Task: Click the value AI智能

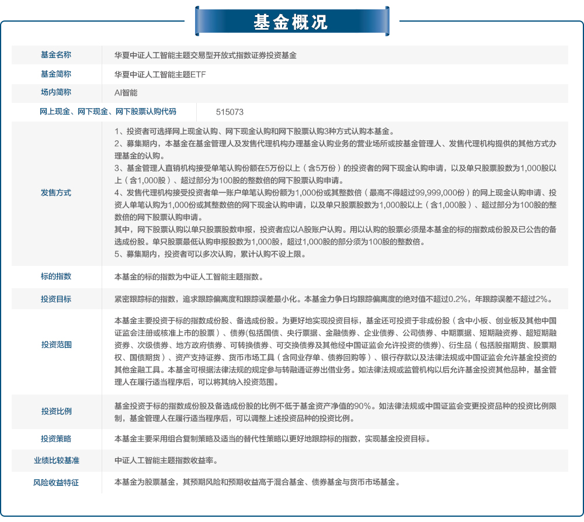Action: coord(126,93)
